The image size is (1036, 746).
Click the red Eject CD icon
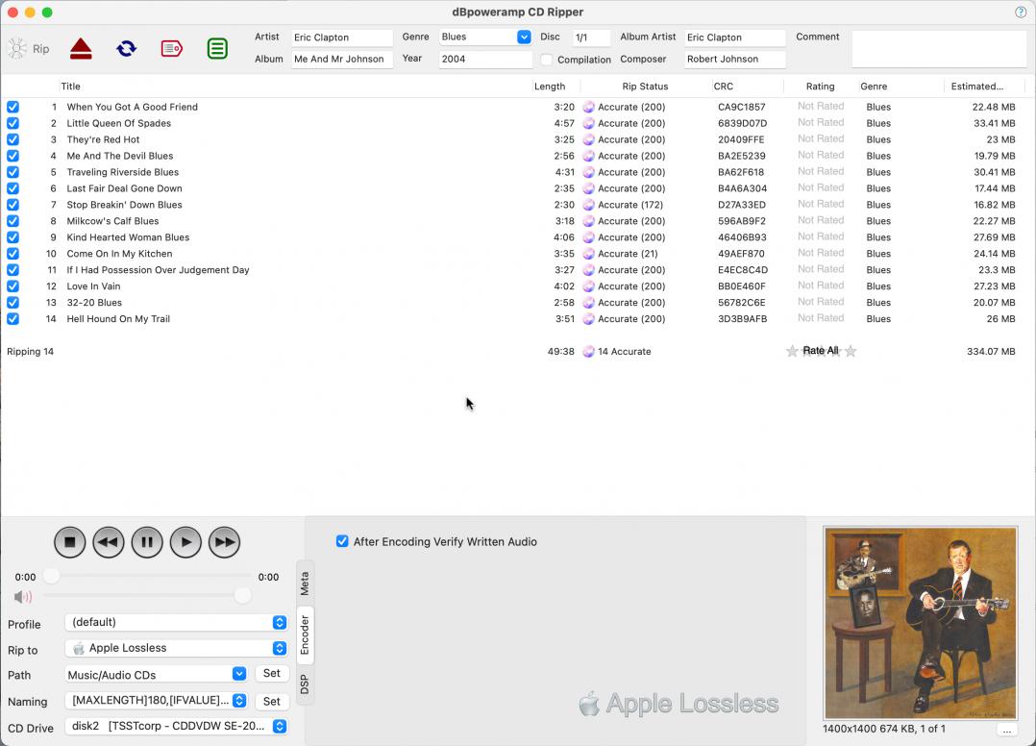(x=81, y=48)
